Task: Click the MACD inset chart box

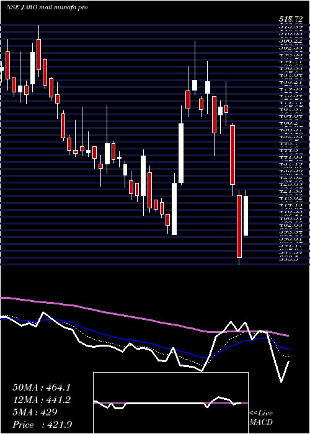Action: (170, 403)
